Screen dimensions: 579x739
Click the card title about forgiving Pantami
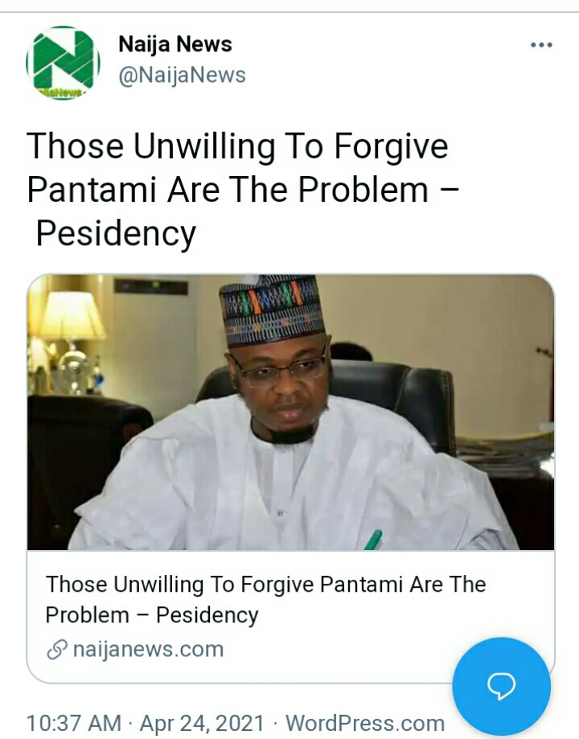[x=265, y=600]
